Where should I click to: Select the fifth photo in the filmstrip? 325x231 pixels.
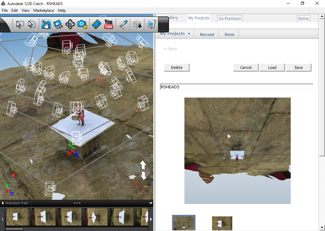click(122, 217)
